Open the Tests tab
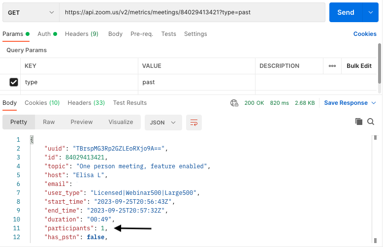This screenshot has width=383, height=247. 168,34
